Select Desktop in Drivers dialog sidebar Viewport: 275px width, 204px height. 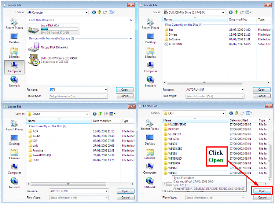tap(14, 140)
